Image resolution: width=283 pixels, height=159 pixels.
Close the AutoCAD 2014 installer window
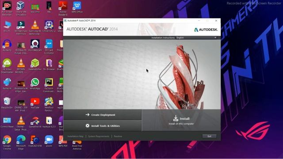coord(216,21)
